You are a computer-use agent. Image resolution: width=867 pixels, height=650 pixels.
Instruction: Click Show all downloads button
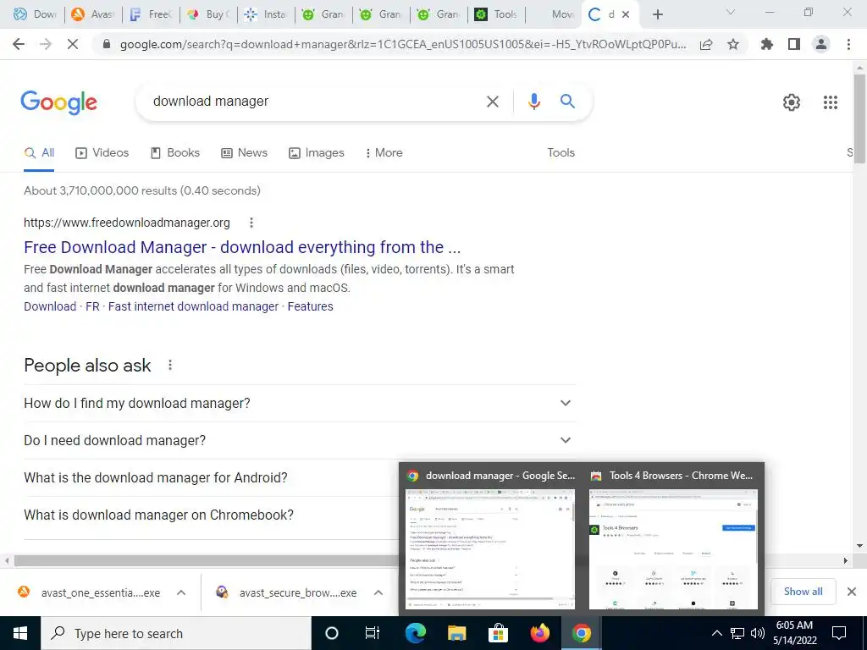pyautogui.click(x=803, y=592)
